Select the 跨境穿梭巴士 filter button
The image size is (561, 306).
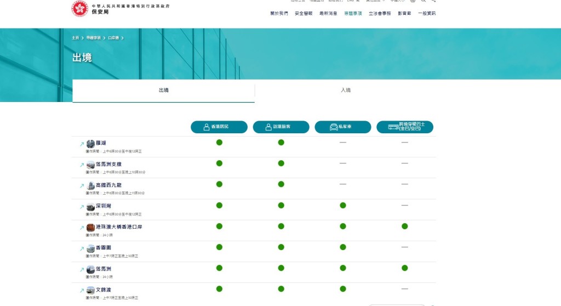405,127
